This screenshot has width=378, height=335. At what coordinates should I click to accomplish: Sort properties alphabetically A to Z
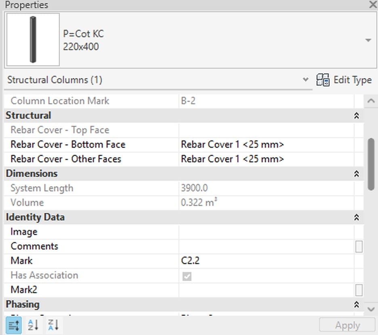33,325
